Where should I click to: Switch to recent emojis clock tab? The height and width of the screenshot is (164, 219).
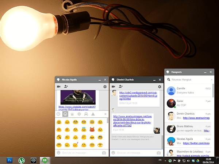click(x=58, y=114)
